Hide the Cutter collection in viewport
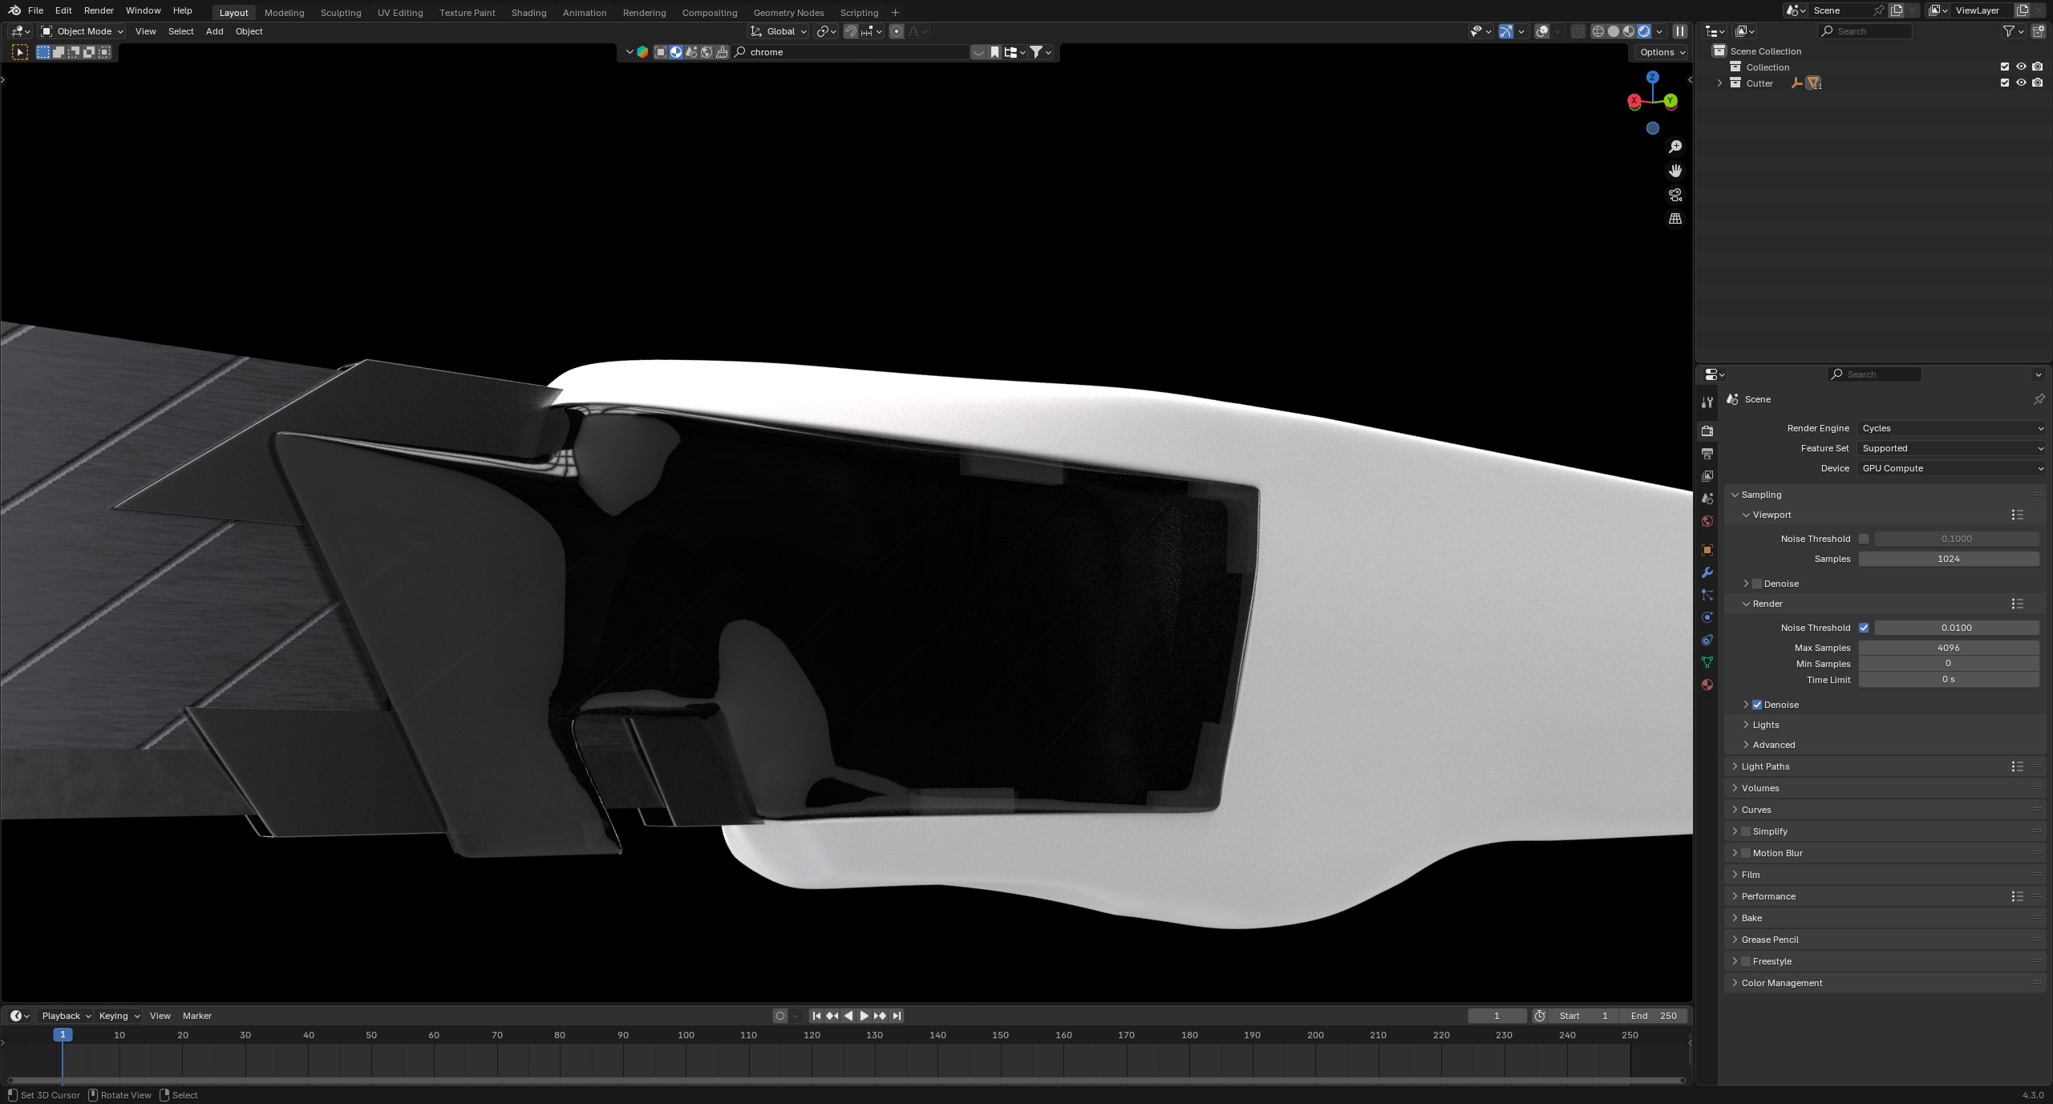 pyautogui.click(x=2021, y=83)
